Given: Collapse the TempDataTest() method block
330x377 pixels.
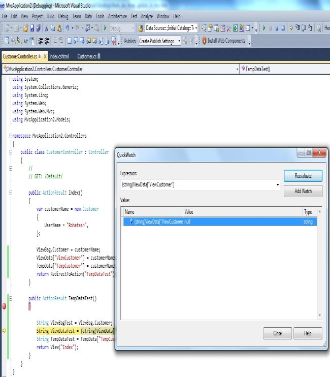Looking at the screenshot, I should [x=11, y=298].
